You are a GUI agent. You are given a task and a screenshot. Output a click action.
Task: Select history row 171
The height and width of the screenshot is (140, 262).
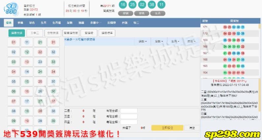coord(230,27)
